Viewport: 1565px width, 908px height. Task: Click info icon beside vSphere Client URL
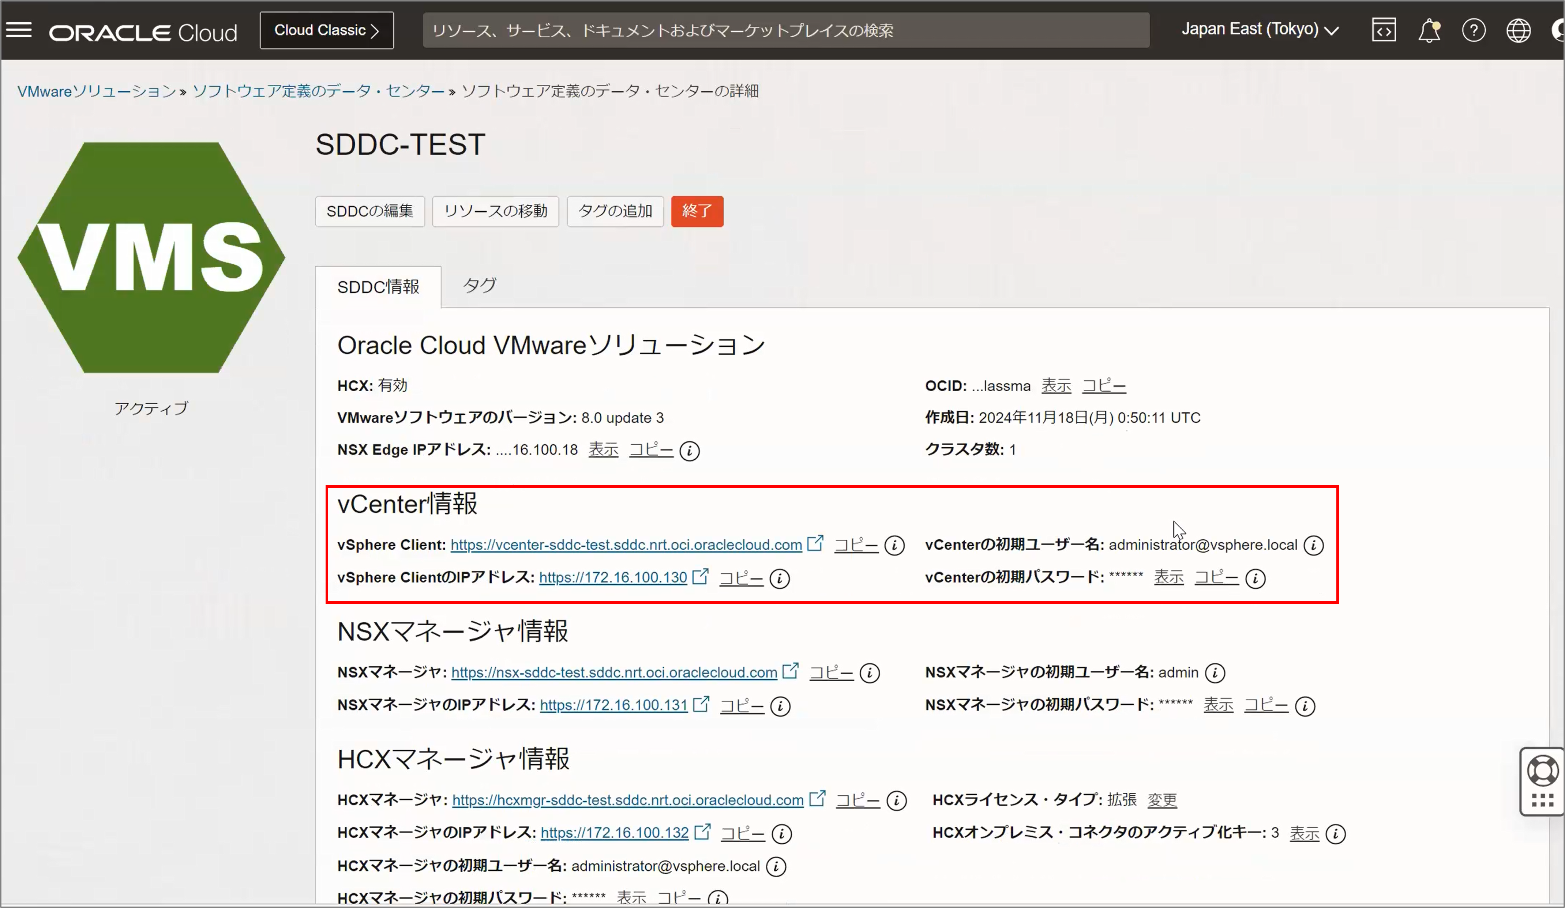point(894,546)
